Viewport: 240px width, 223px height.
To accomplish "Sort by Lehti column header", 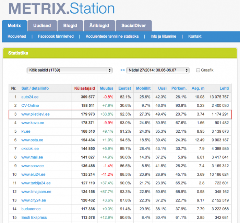I will [x=224, y=88].
